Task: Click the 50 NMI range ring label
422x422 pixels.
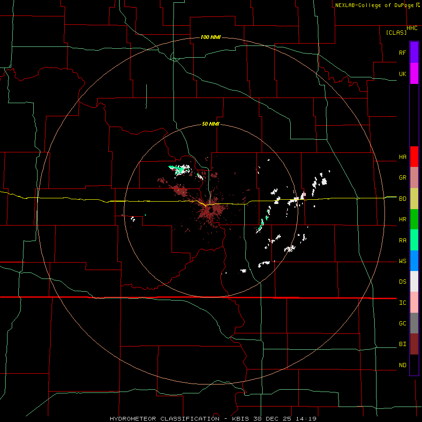Action: point(211,124)
